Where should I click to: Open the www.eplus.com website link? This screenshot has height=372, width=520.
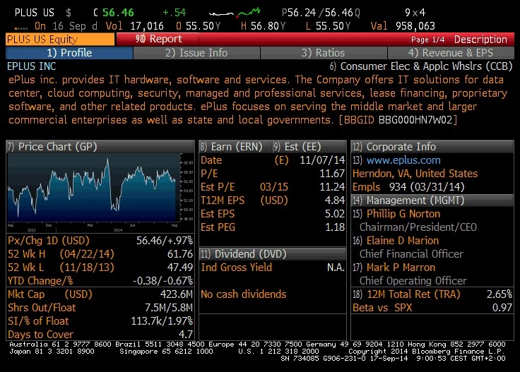tap(403, 160)
